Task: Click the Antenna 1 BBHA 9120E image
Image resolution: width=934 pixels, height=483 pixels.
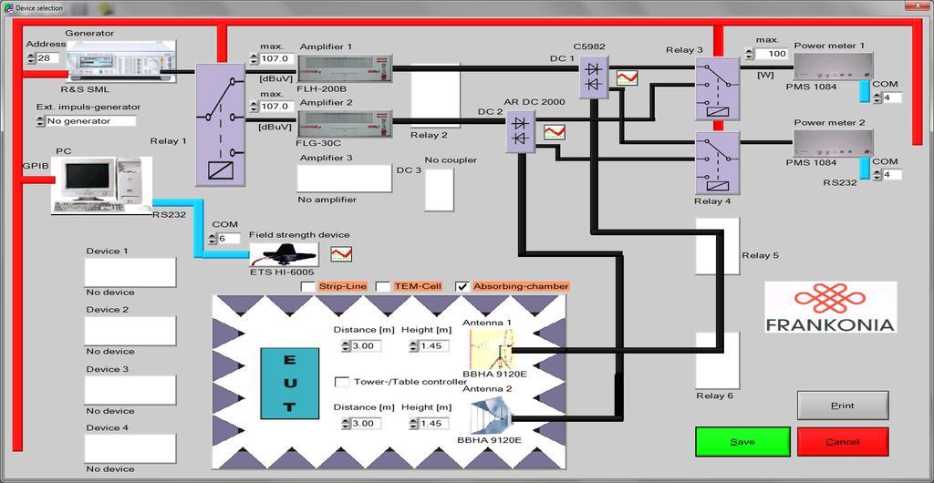Action: point(492,349)
